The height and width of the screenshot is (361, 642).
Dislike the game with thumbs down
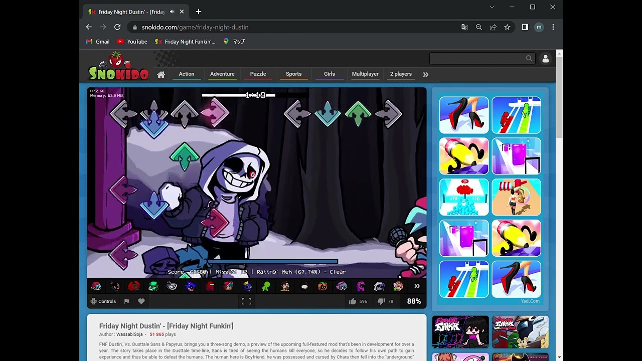click(381, 301)
